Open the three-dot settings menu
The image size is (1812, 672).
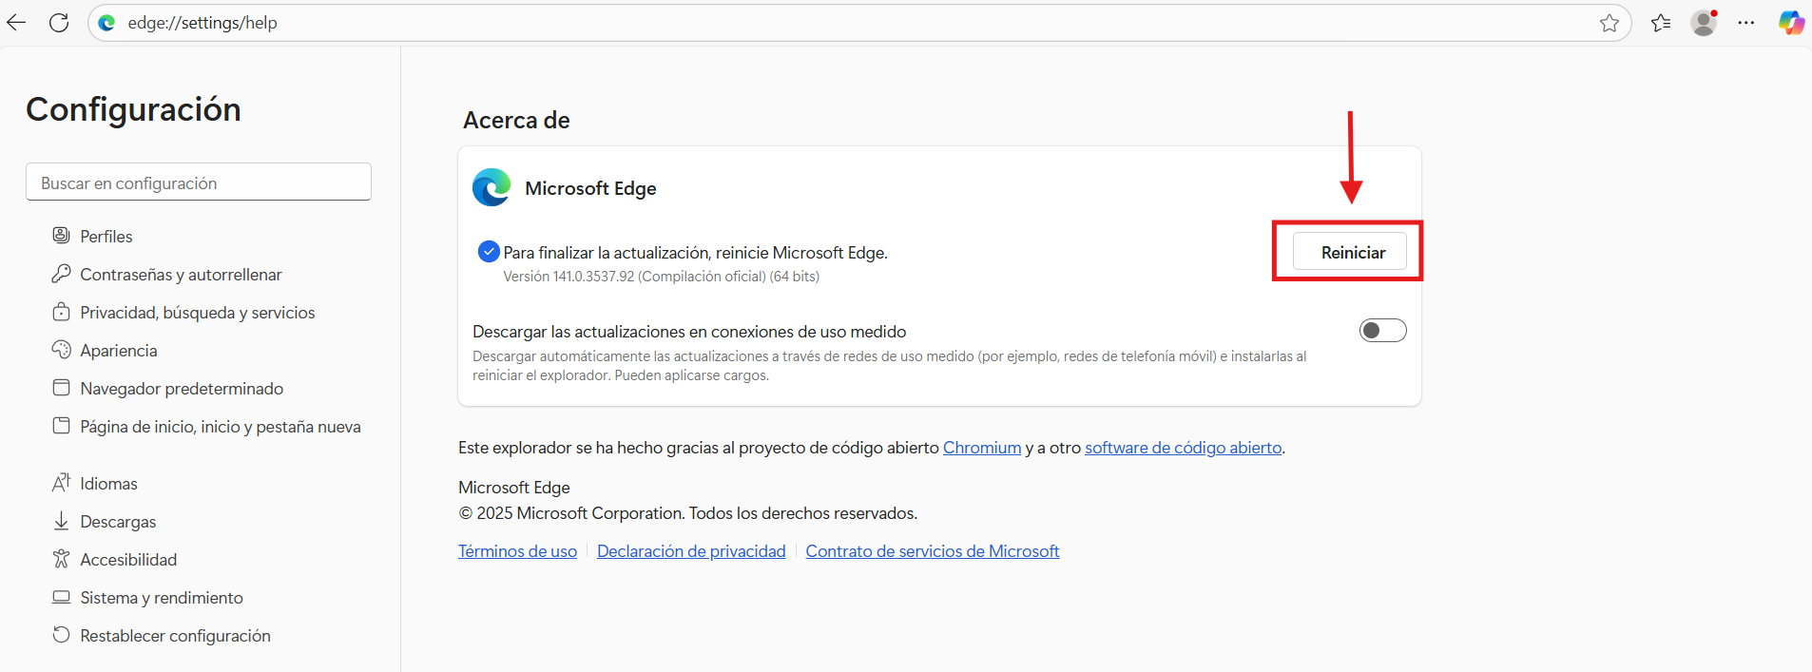1746,23
